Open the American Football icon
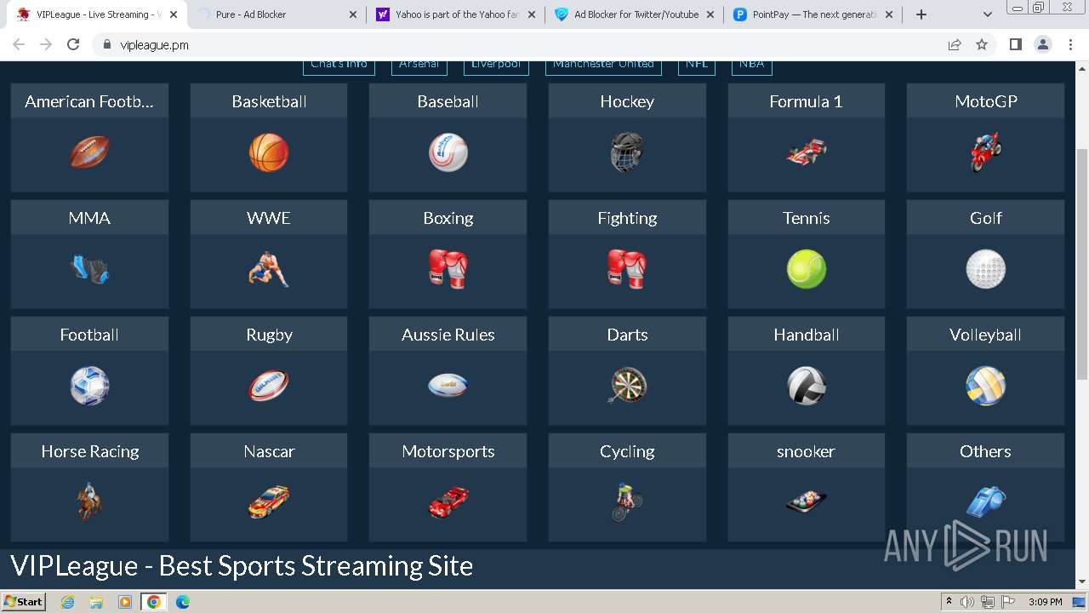Screen dimensions: 1089x613 tap(89, 153)
